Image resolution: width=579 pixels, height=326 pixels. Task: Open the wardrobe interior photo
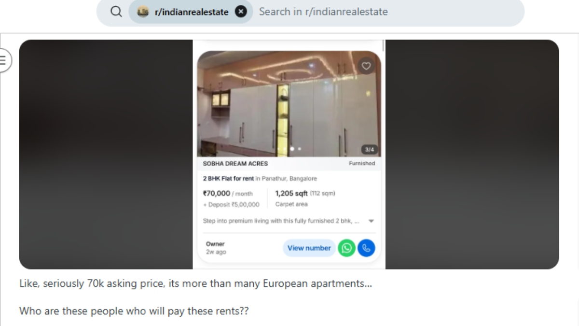coord(289,104)
